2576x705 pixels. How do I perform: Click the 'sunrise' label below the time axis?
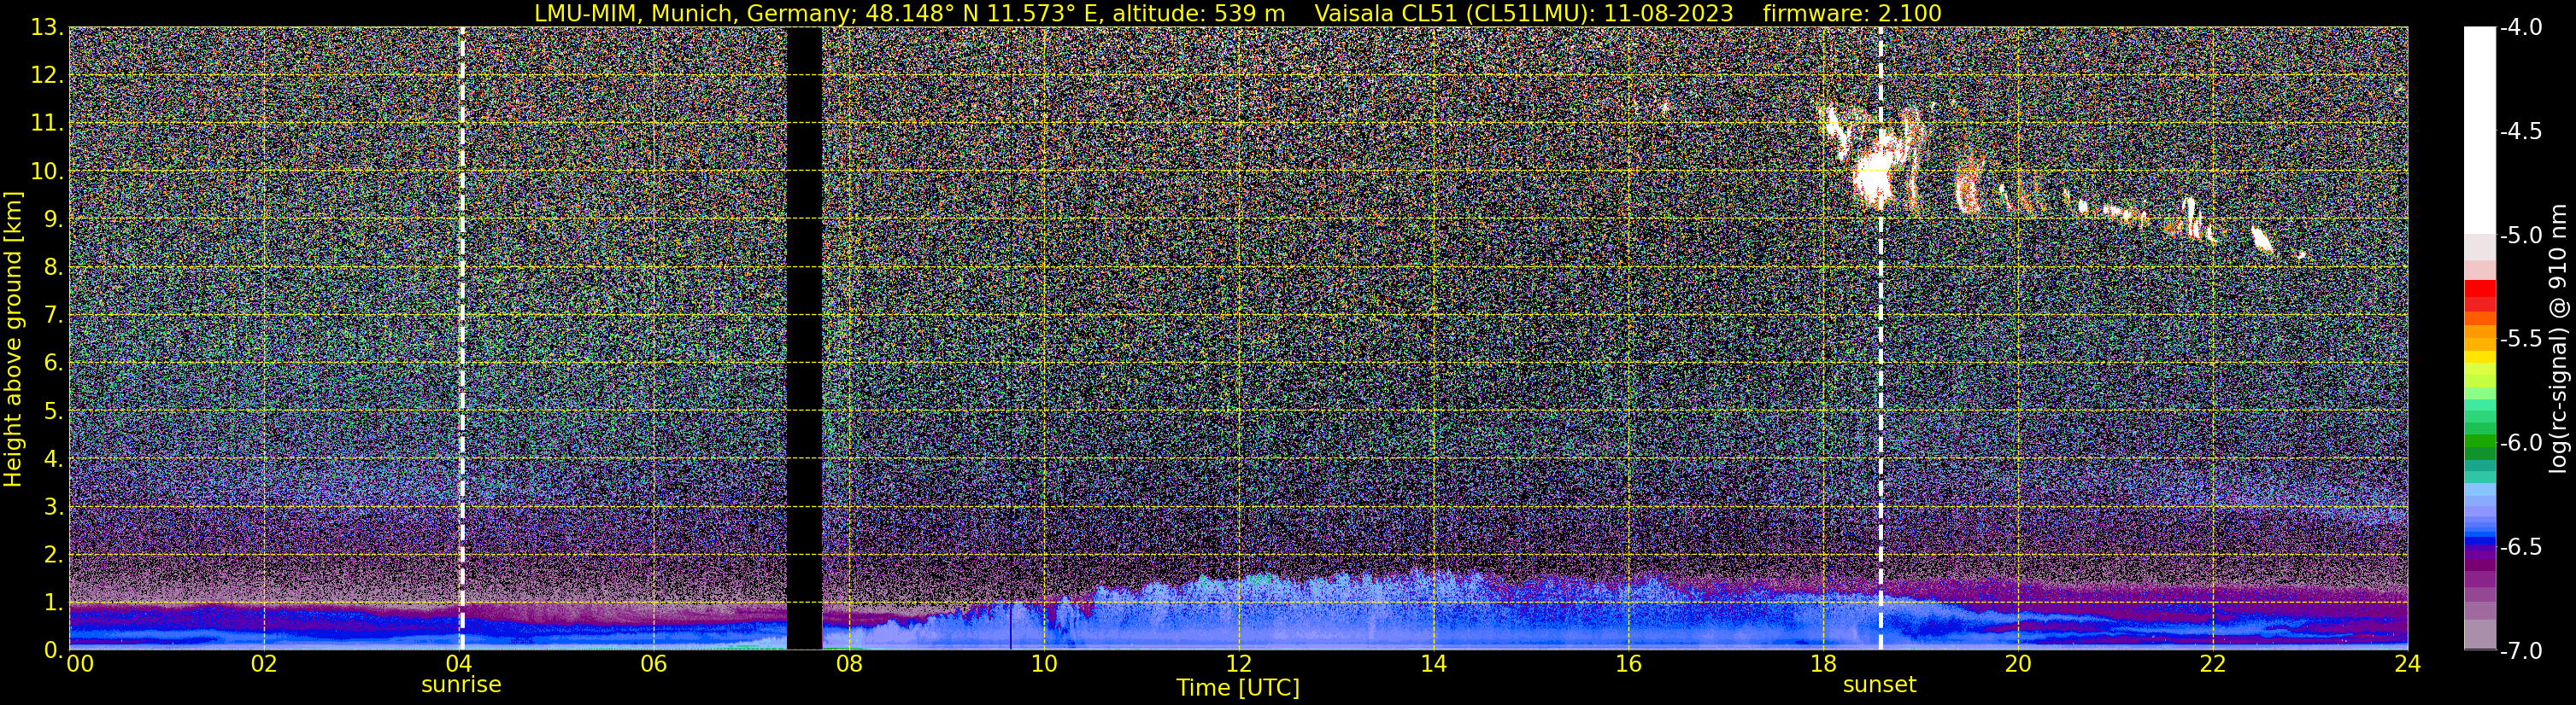(461, 685)
